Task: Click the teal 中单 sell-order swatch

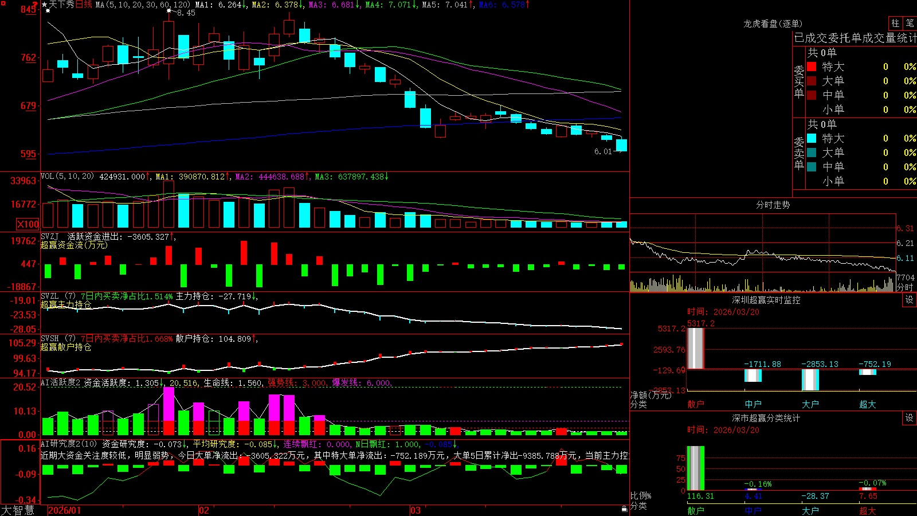Action: (x=812, y=167)
